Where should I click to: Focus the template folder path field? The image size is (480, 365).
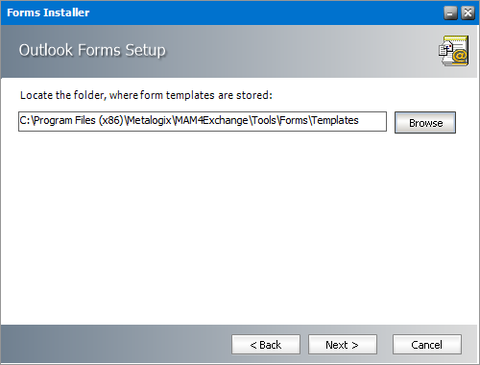[203, 121]
